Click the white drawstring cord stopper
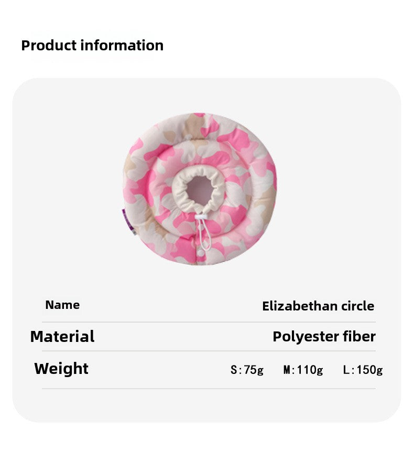The height and width of the screenshot is (472, 414). [201, 217]
